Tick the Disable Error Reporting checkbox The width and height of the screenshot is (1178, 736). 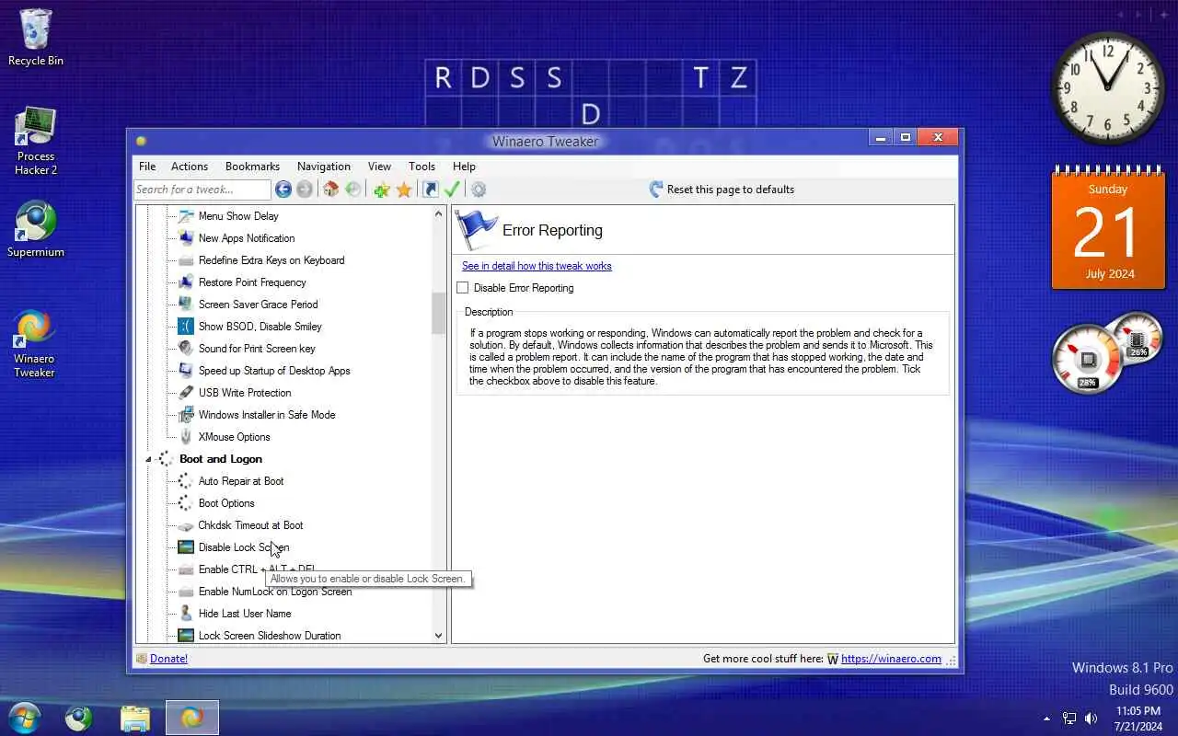point(463,288)
